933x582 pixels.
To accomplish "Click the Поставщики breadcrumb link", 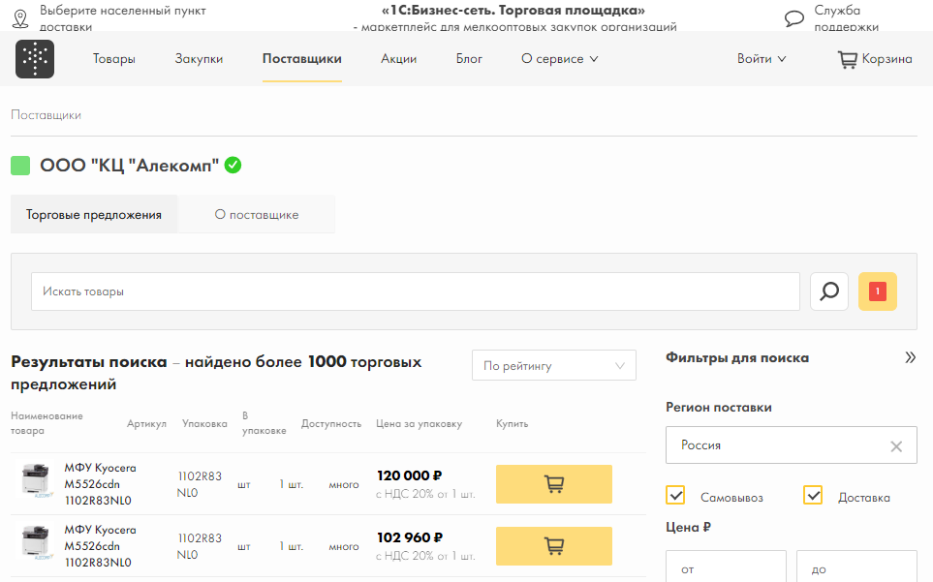I will coord(46,115).
